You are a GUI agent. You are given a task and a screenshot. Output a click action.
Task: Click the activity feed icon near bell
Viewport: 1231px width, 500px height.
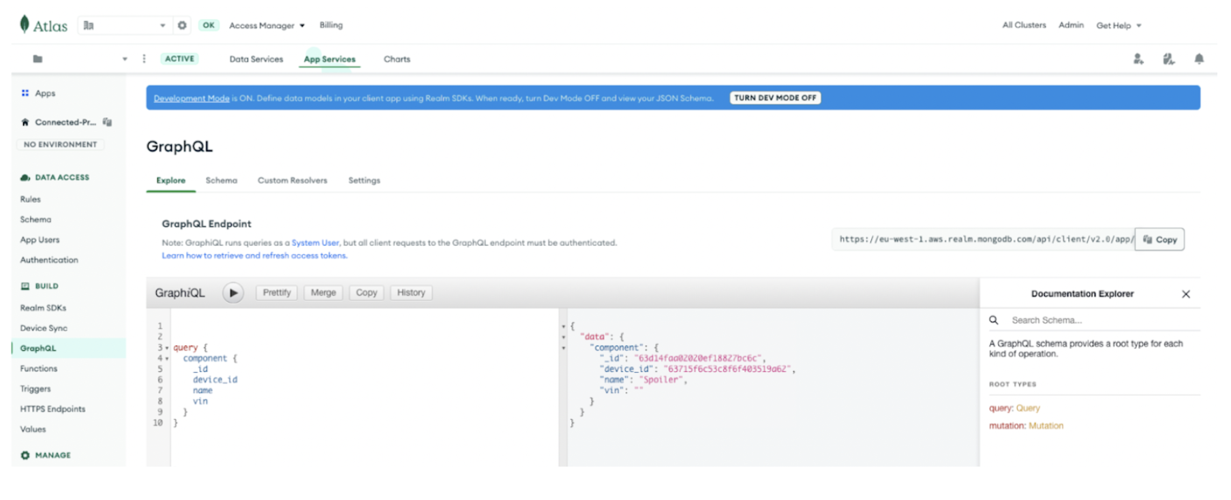1168,59
